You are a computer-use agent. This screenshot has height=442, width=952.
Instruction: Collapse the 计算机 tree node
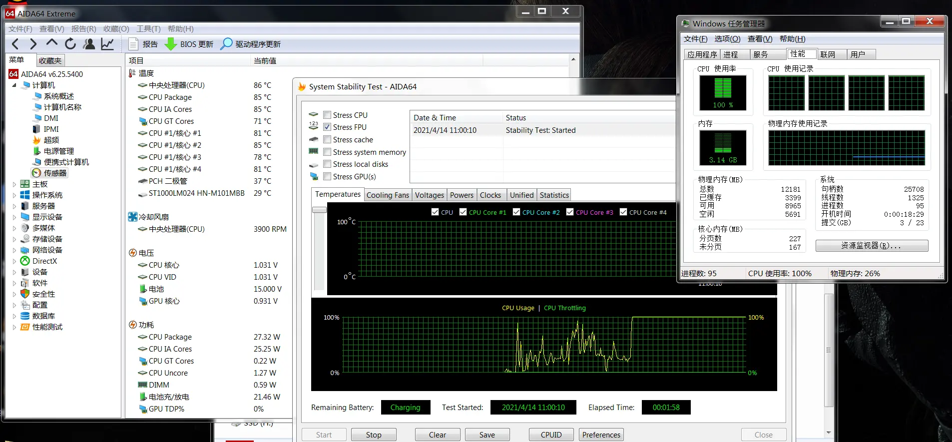14,85
